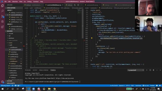Open the Debug view in activity bar
This screenshot has height=91, width=162.
tap(2, 21)
